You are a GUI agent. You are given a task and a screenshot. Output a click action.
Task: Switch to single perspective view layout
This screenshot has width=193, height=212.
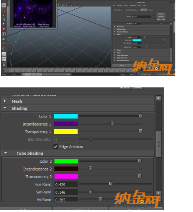point(4,54)
